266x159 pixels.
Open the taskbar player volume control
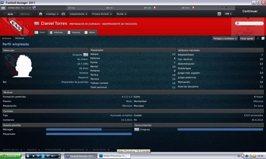53,156
